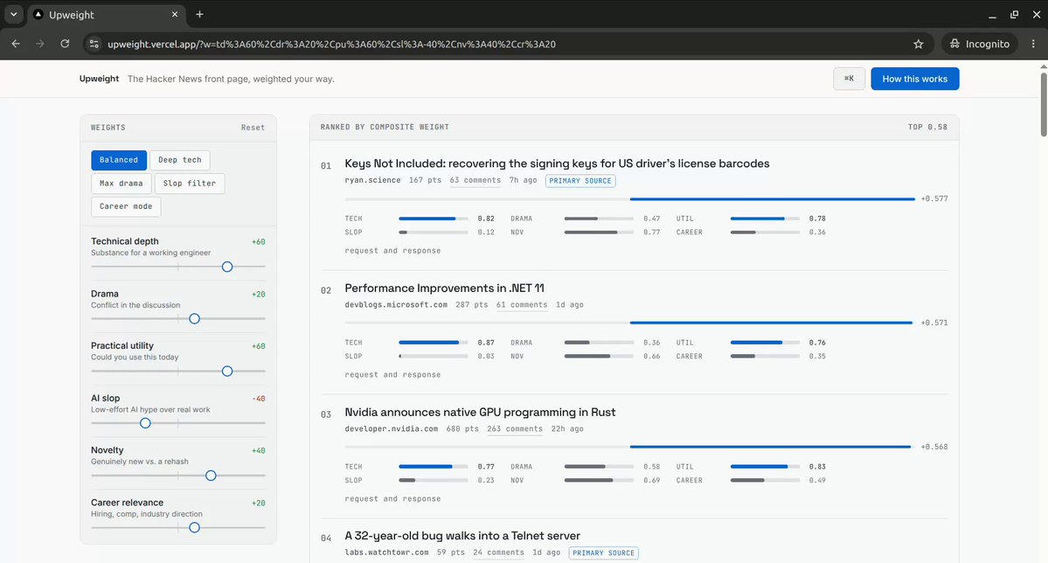Screen dimensions: 1048x563
Task: Click the Career relevance slider handle
Action: pos(195,527)
